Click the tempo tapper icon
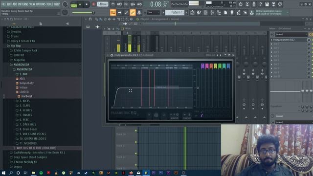 point(239,13)
